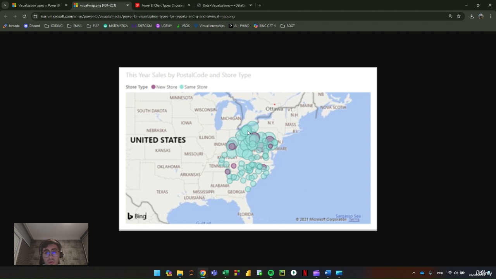This screenshot has height=279, width=496.
Task: Close the visual-map.png tab
Action: pos(127,5)
